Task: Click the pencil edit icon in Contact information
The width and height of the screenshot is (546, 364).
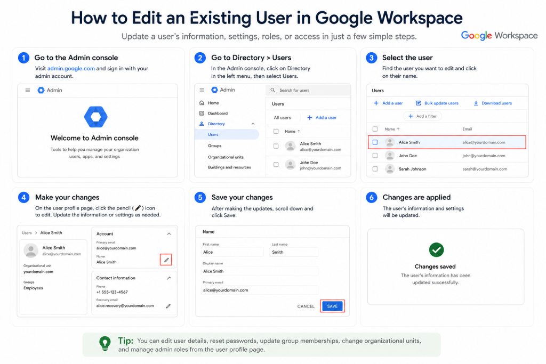Action: [168, 306]
